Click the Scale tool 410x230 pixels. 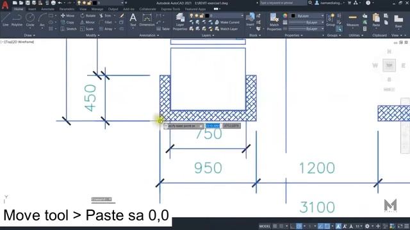(x=87, y=29)
